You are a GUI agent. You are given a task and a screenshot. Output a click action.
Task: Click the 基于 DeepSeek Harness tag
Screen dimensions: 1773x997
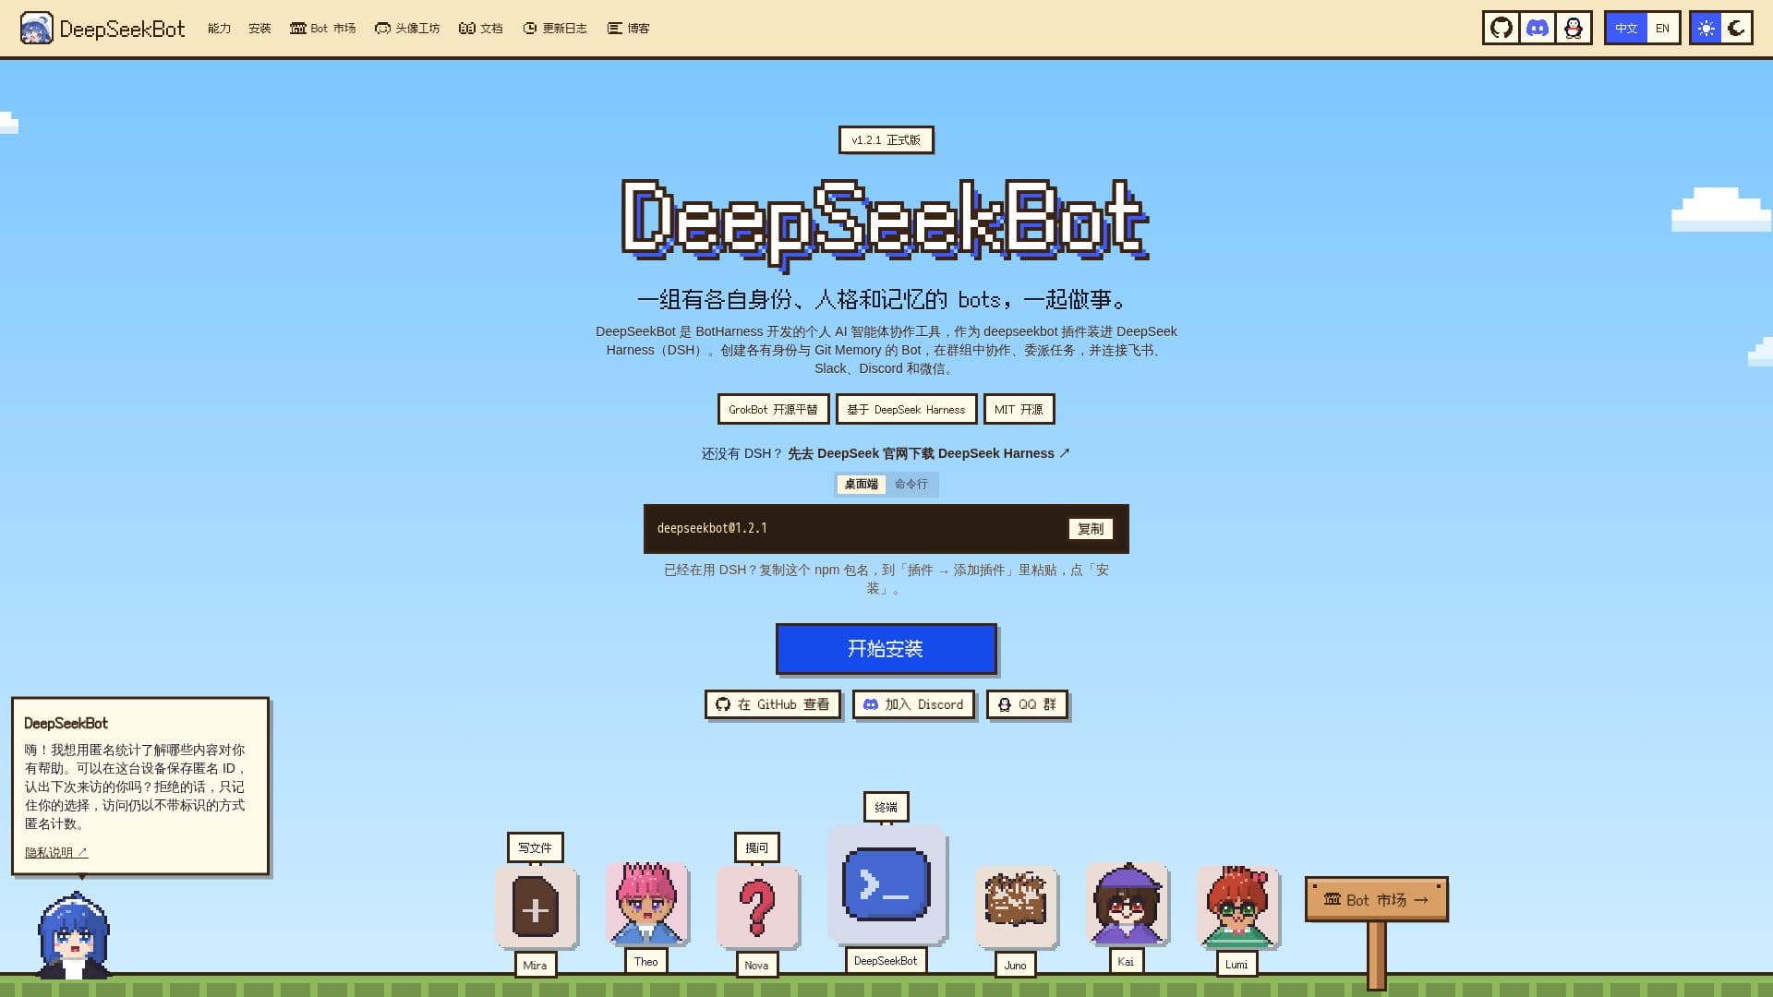point(906,409)
